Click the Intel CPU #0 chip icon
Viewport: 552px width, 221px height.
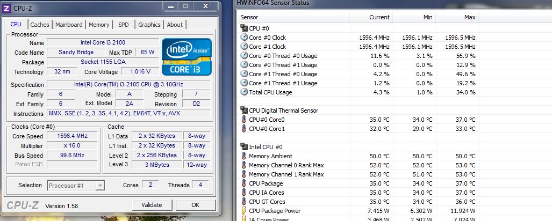[x=244, y=147]
